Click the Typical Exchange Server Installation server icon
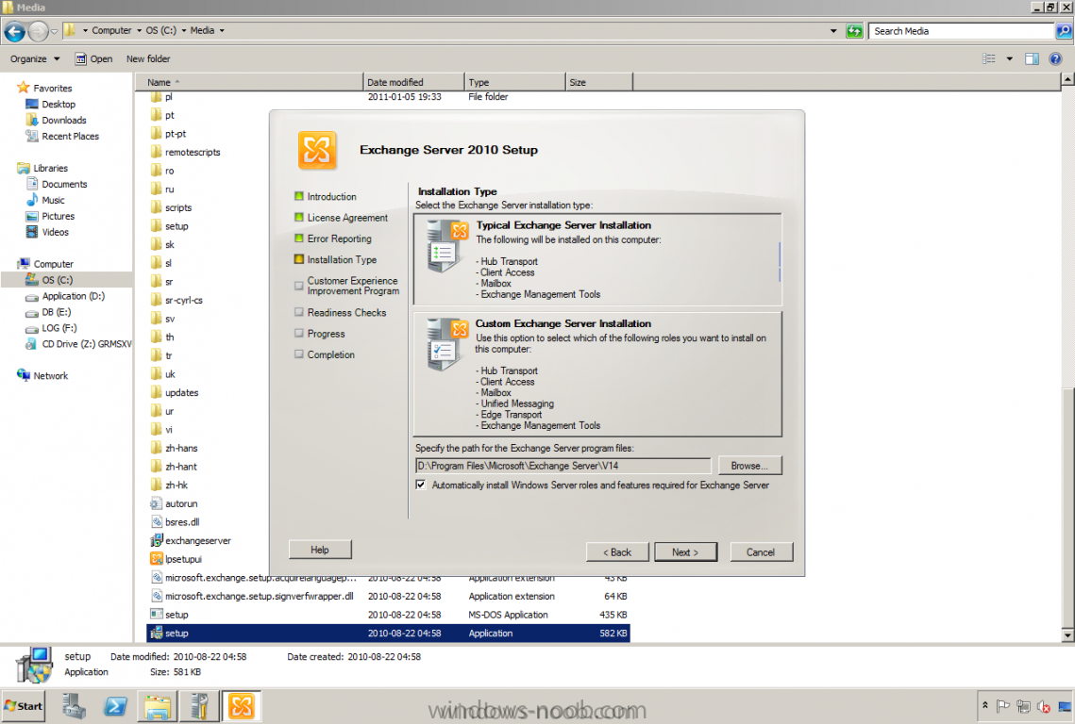Image resolution: width=1075 pixels, height=724 pixels. (446, 246)
